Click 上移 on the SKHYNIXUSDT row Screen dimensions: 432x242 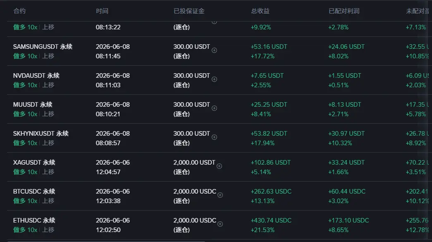click(48, 143)
